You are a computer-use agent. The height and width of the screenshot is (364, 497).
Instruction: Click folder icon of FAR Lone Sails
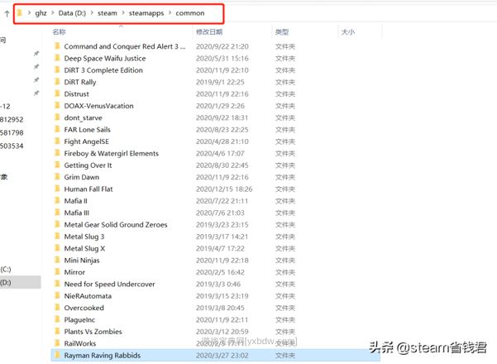[x=57, y=129]
